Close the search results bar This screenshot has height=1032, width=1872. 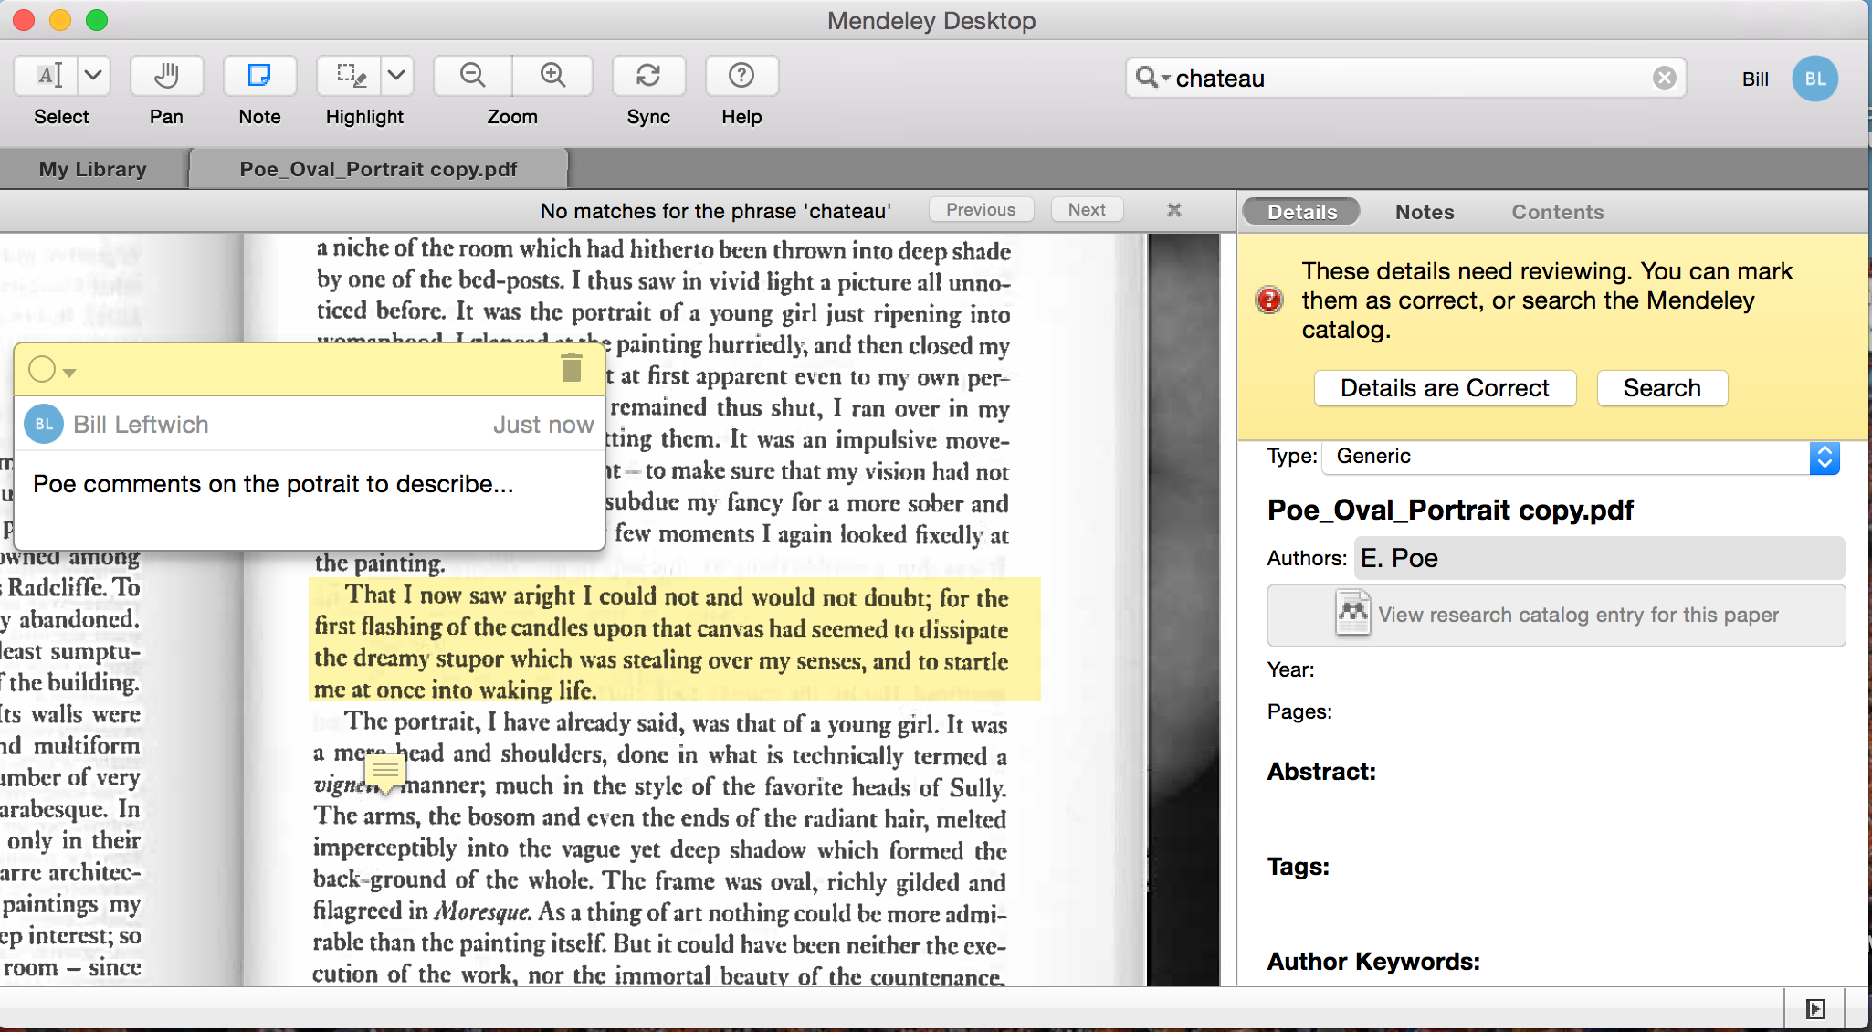click(1174, 210)
